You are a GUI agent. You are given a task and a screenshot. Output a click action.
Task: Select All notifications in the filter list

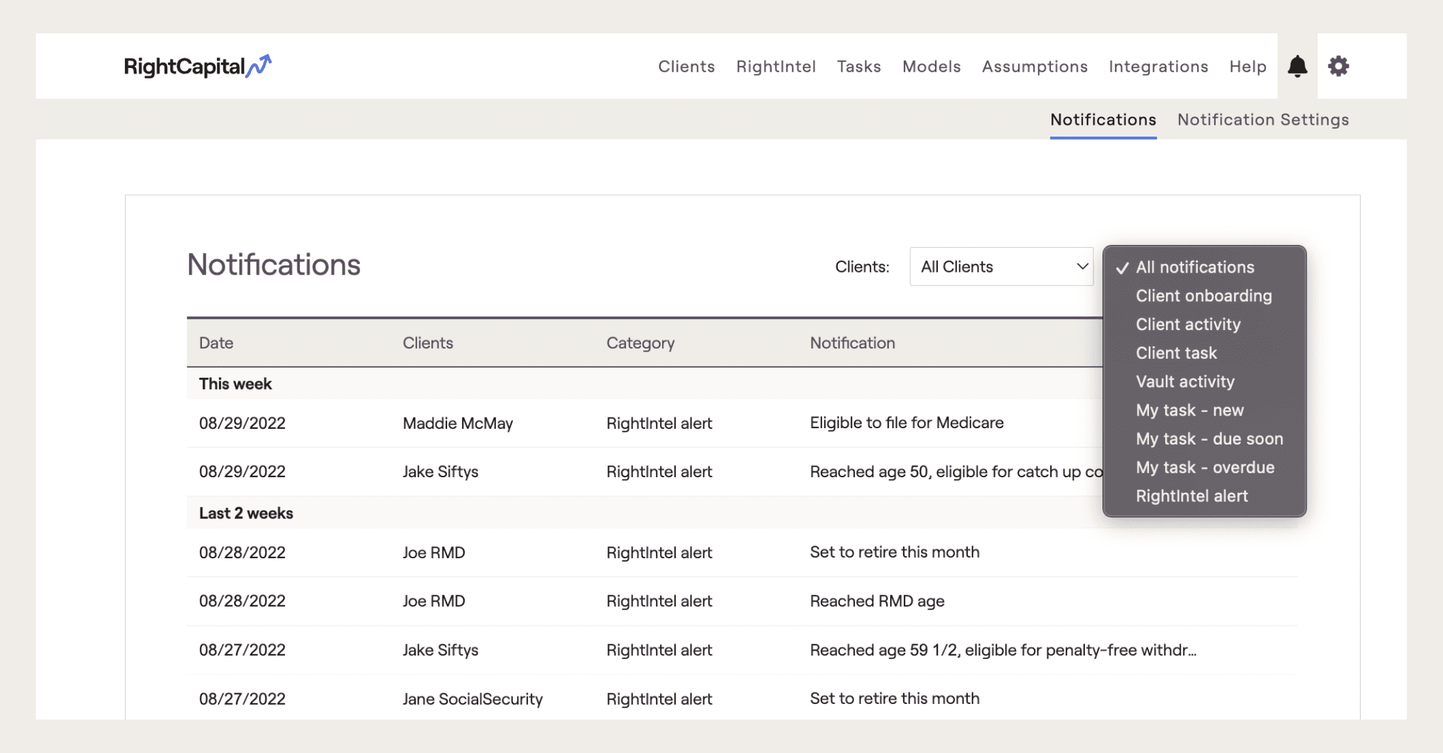point(1195,267)
